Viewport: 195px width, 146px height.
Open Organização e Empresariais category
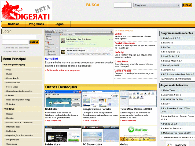20,136
